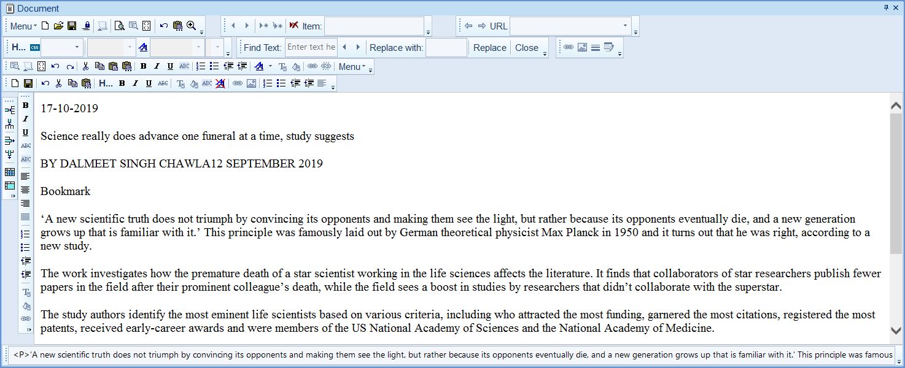Click the frame layout icon below the table icon
This screenshot has width=905, height=368.
coord(10,186)
